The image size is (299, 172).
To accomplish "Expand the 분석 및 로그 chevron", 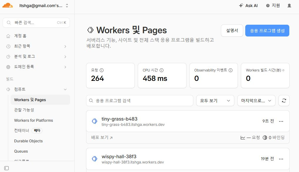I will (65, 57).
